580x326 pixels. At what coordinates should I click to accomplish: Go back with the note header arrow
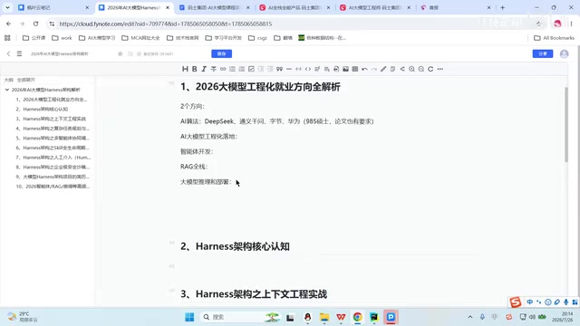tap(8, 53)
